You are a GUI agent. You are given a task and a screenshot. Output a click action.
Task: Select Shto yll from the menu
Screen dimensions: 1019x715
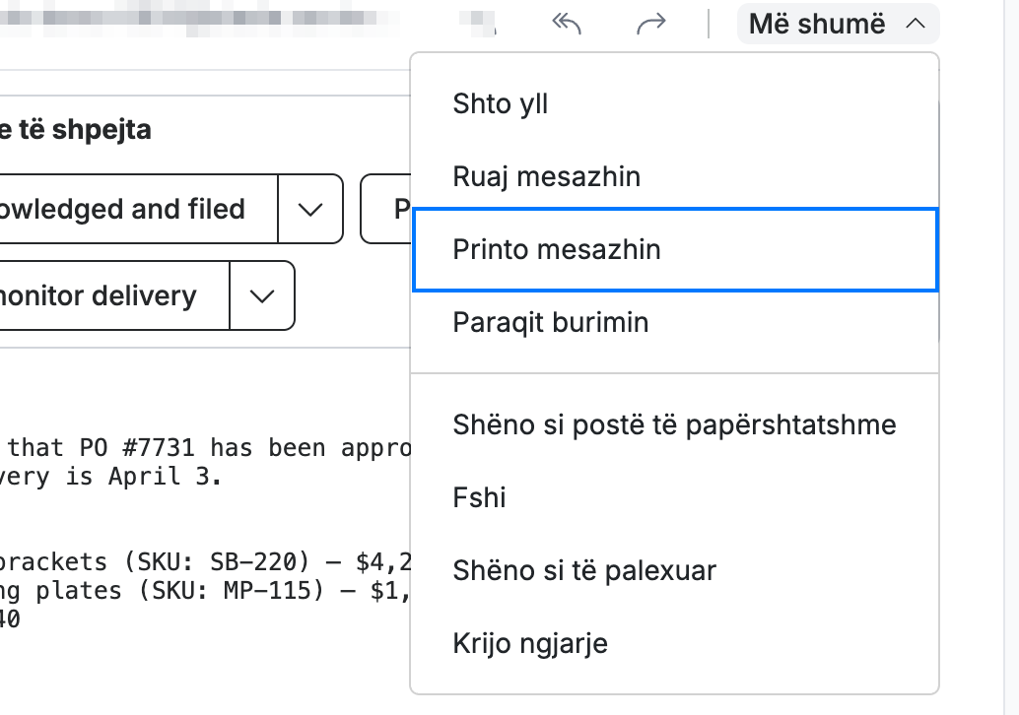point(674,104)
